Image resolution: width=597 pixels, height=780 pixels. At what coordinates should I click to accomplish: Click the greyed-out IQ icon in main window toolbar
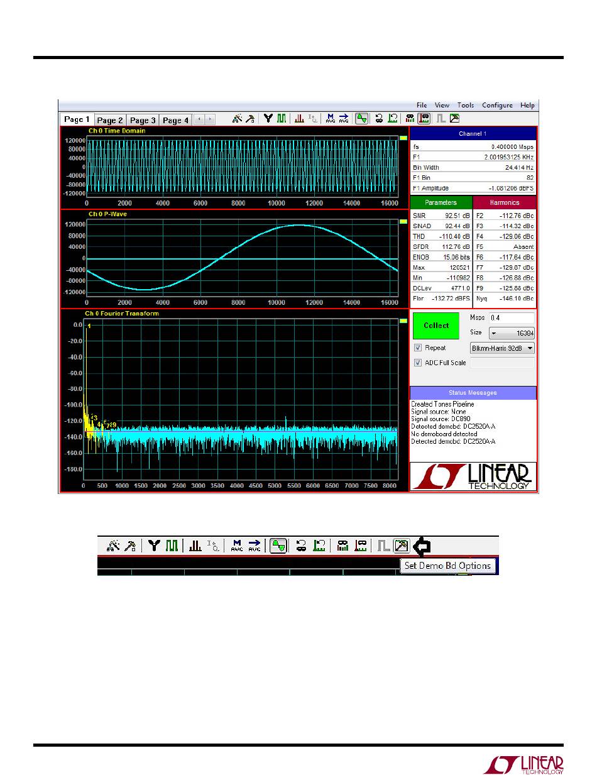312,118
